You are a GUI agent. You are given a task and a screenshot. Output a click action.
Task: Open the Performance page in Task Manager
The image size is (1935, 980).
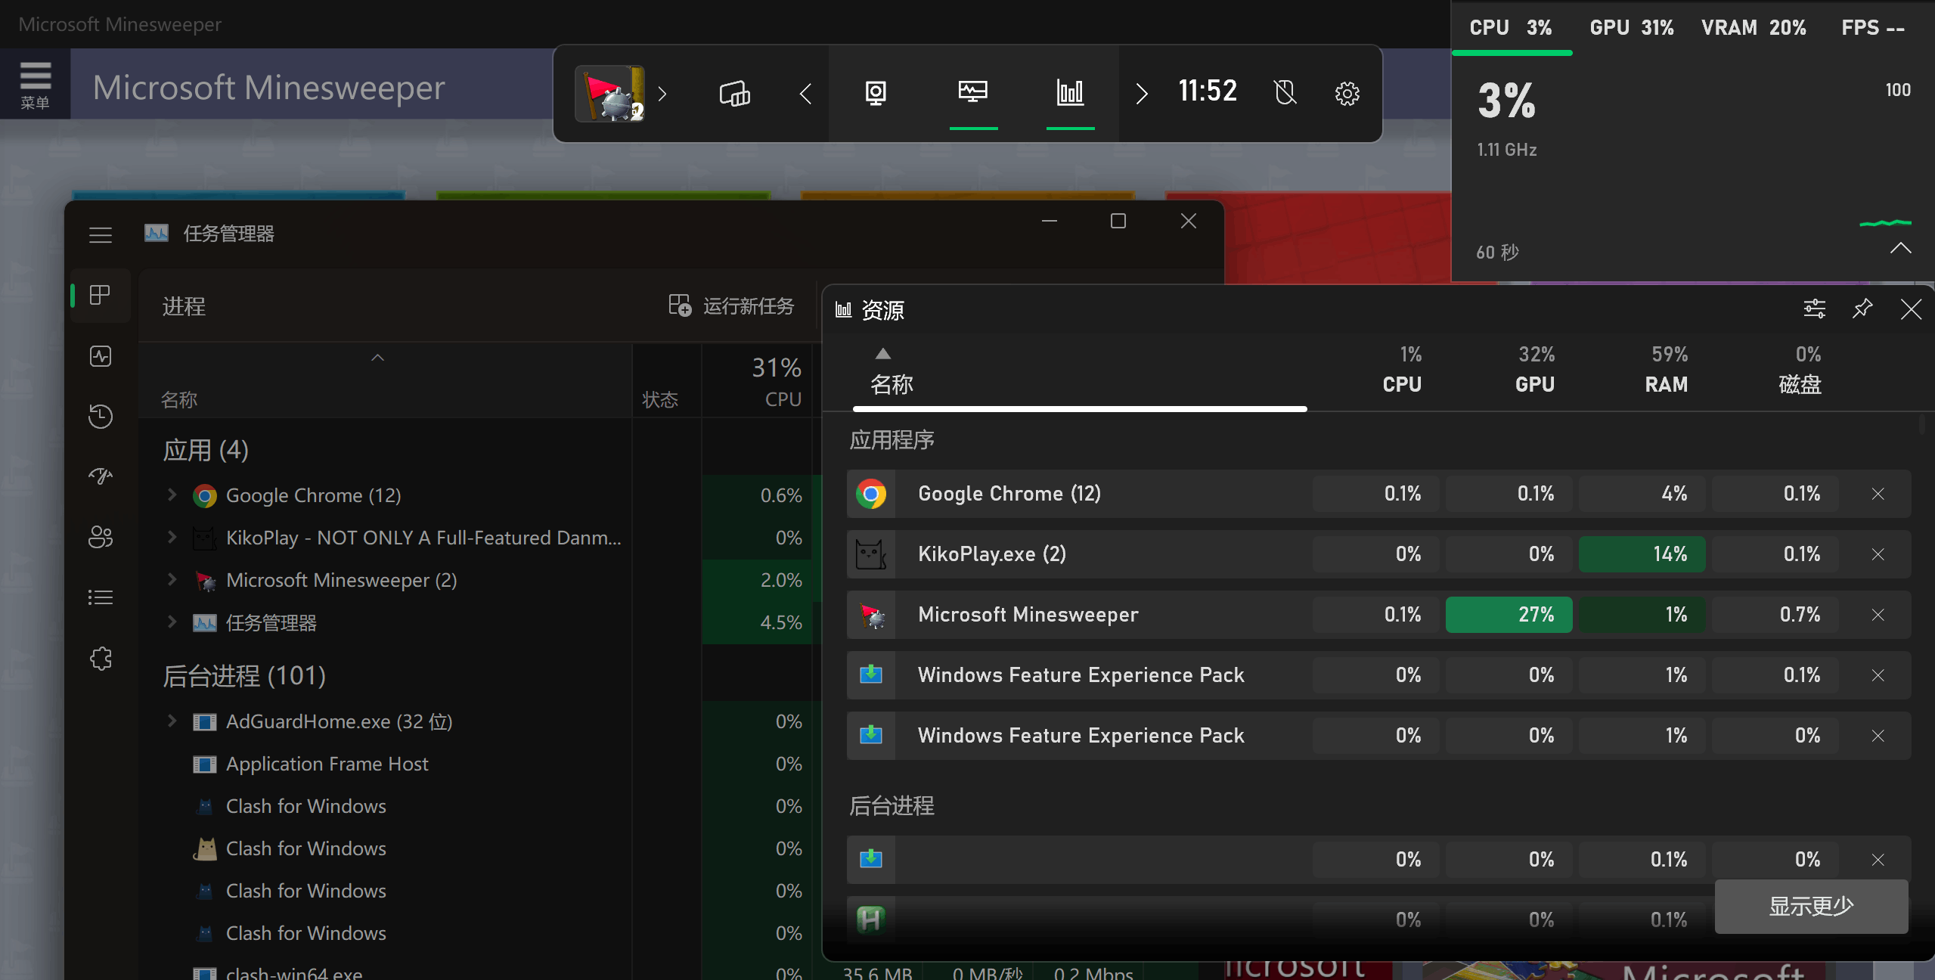click(101, 356)
